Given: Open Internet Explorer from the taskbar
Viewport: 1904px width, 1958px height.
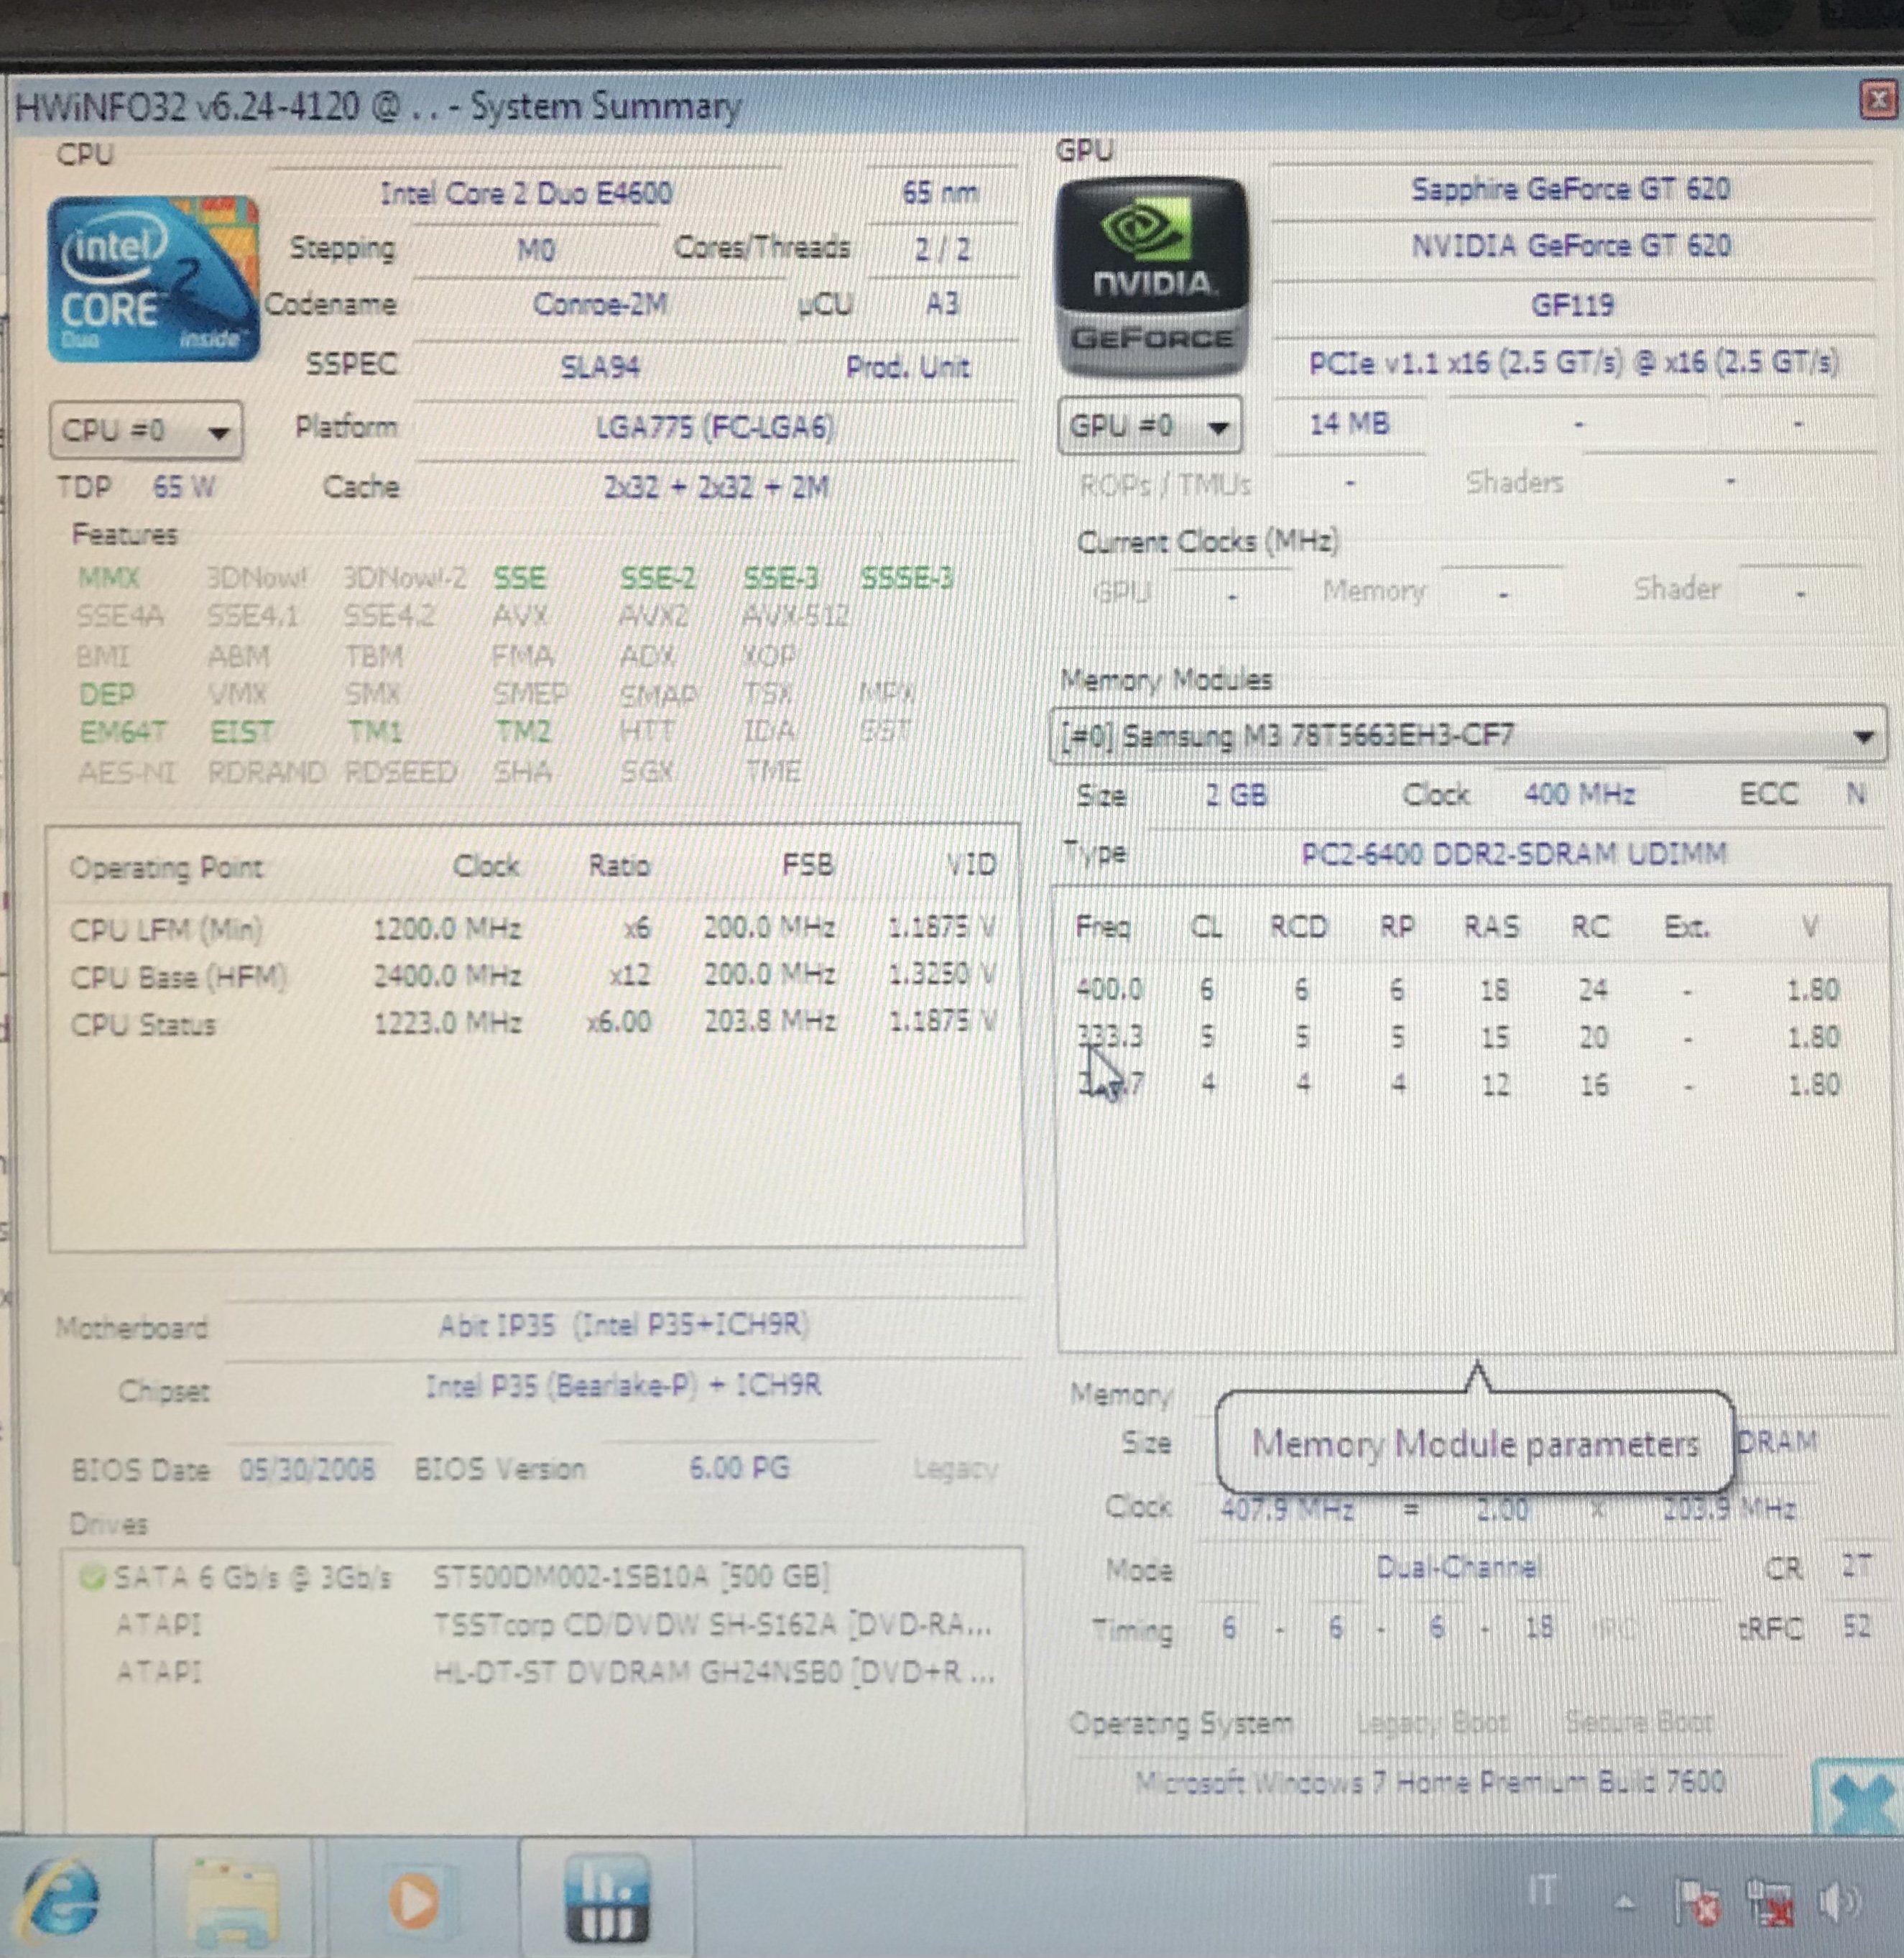Looking at the screenshot, I should pyautogui.click(x=62, y=1897).
